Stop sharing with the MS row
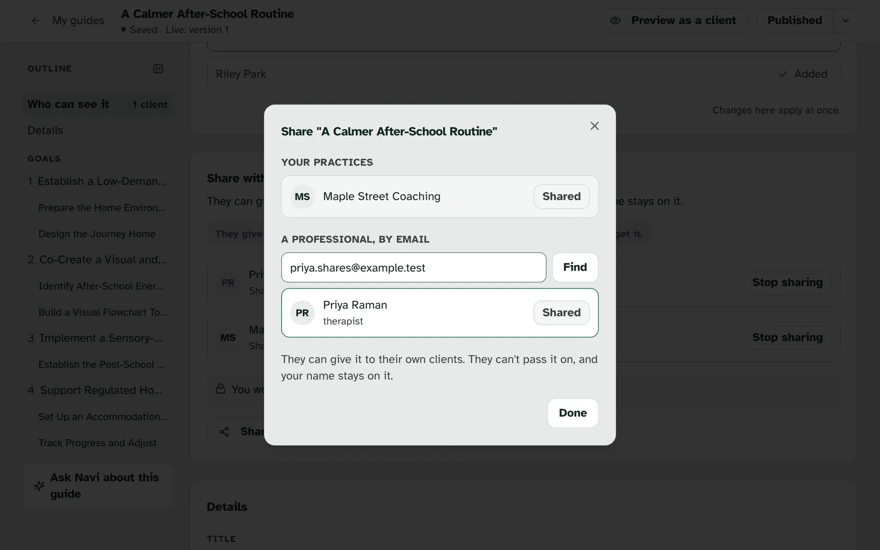Screen dimensions: 880x550 tap(788, 337)
